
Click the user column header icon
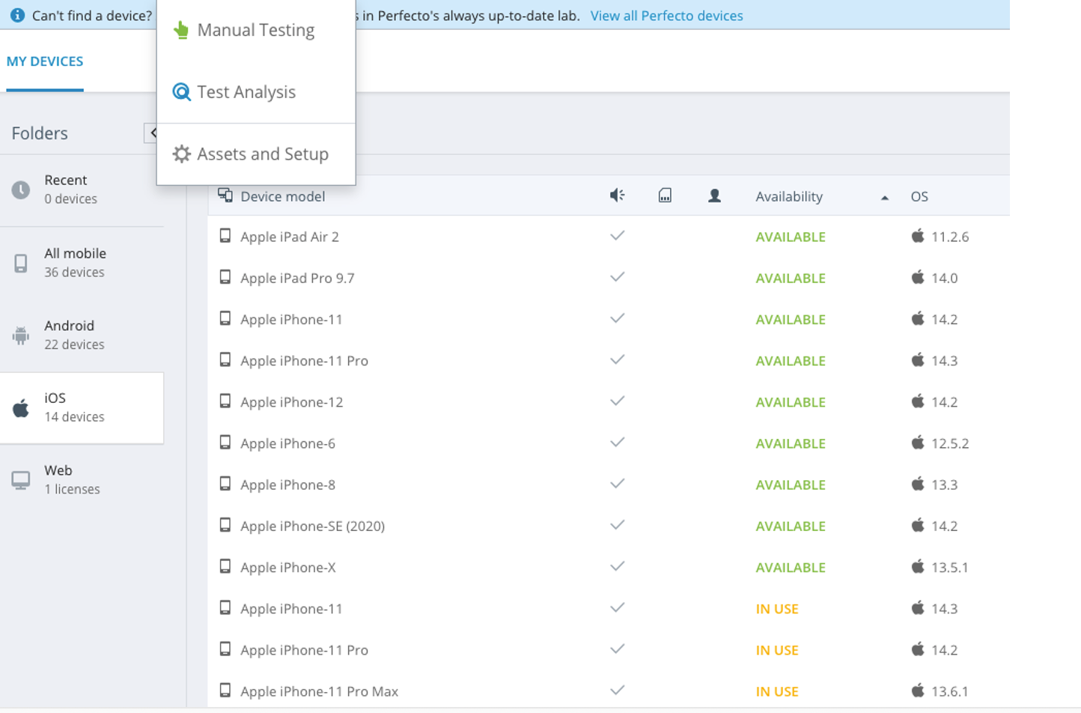[714, 195]
